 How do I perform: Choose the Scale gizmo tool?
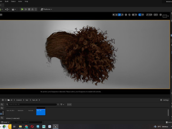[x=122, y=15]
